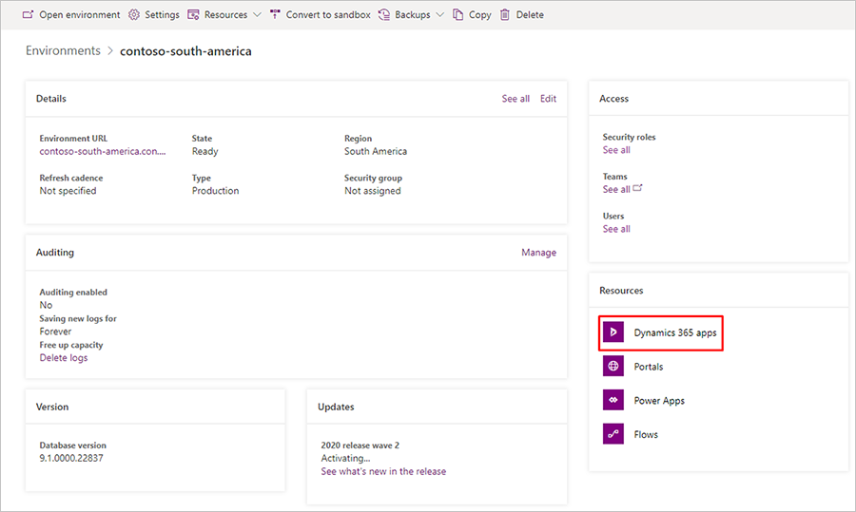
Task: Click the Power Apps icon
Action: tap(613, 400)
